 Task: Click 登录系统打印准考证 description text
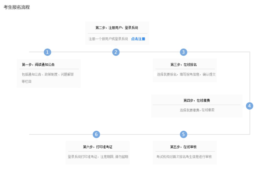pos(98,157)
